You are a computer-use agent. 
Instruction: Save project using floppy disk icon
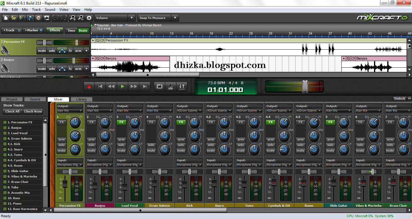click(x=30, y=18)
